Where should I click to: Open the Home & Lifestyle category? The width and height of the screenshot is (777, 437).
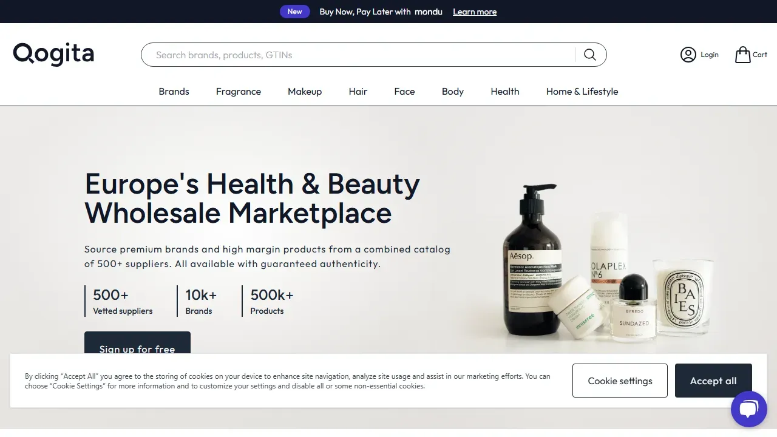[582, 92]
